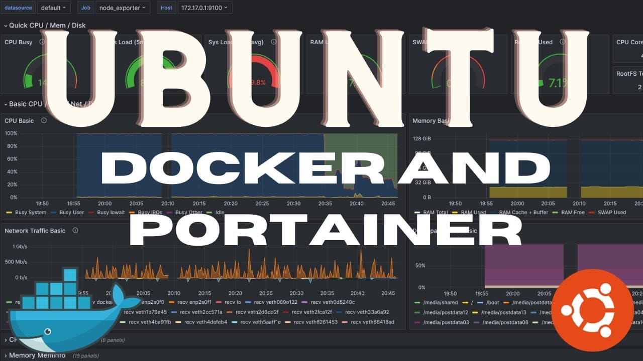Image resolution: width=643 pixels, height=361 pixels.
Task: Hide the RAM Cache + Buffer series
Action: pyautogui.click(x=522, y=212)
